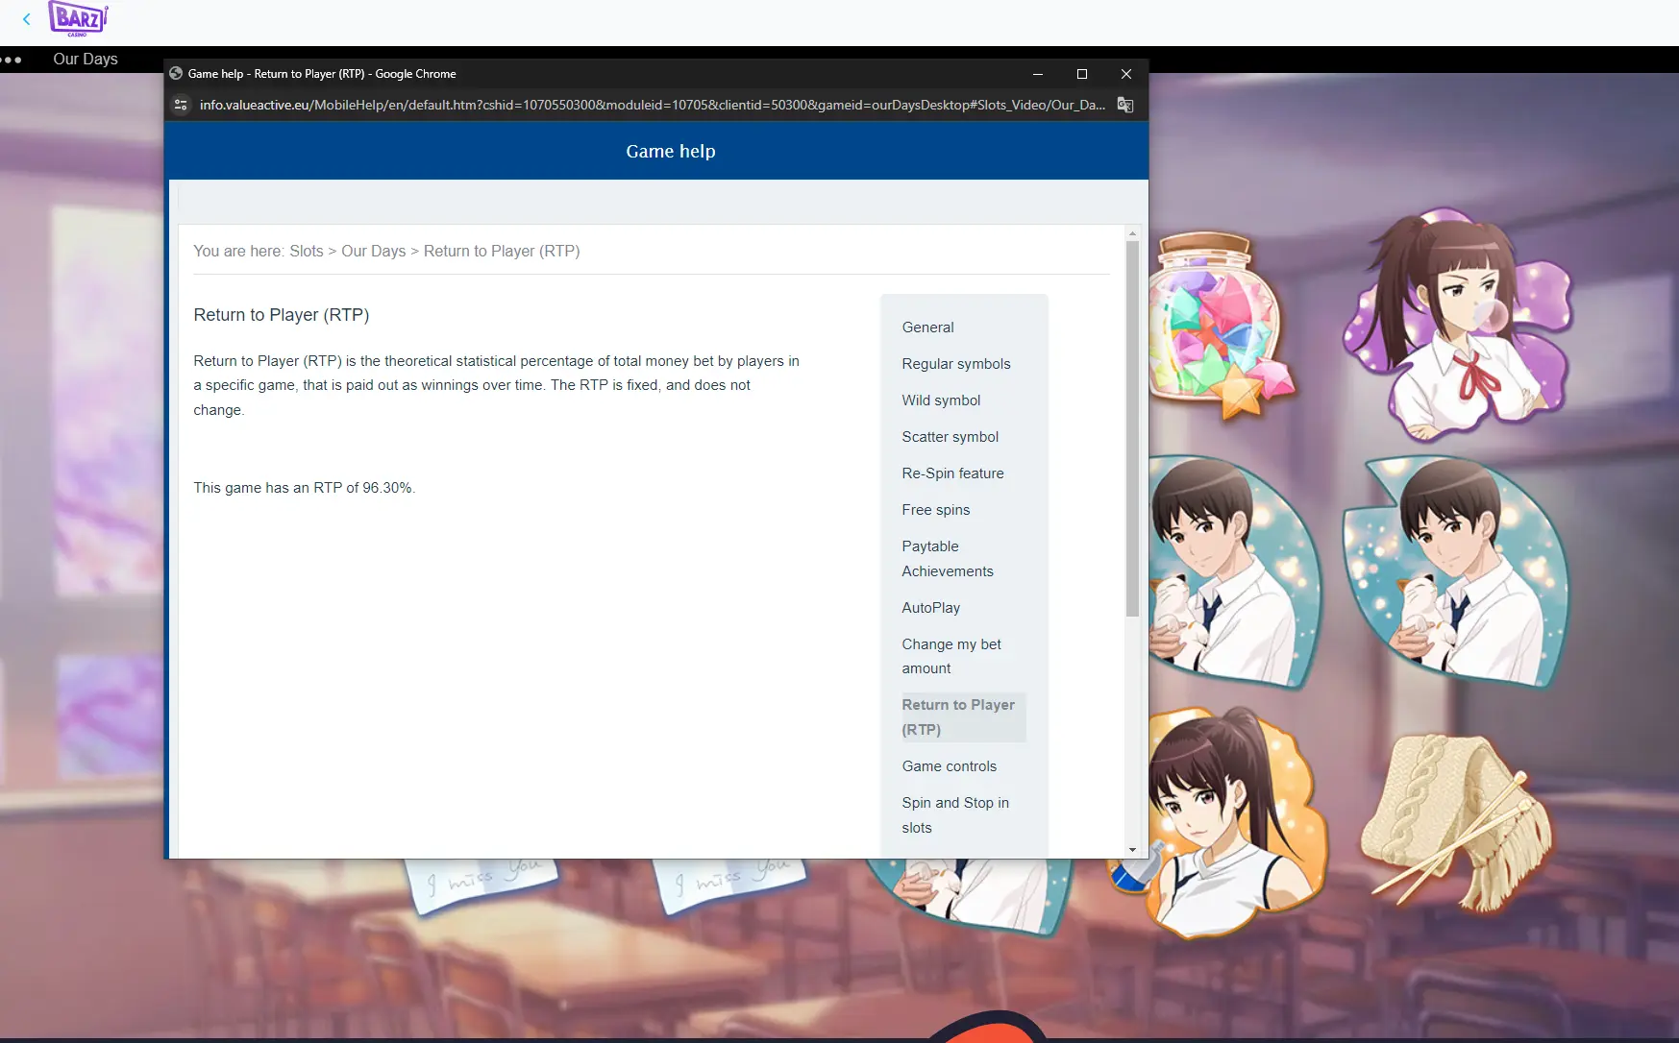Click the scrollbar up arrow
The width and height of the screenshot is (1679, 1043).
click(x=1132, y=233)
